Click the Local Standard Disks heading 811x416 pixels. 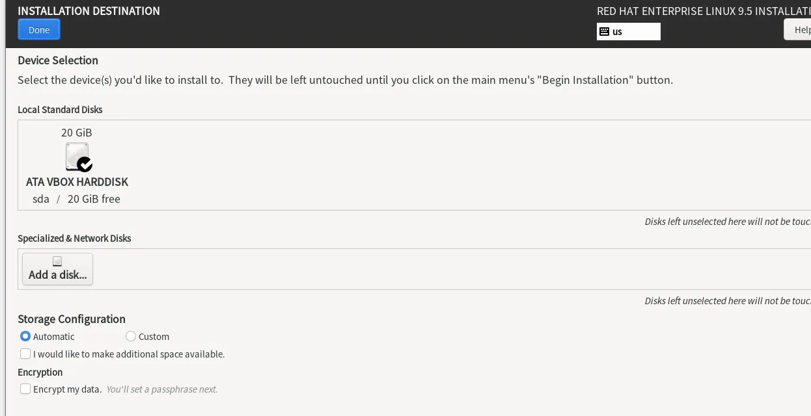pyautogui.click(x=60, y=109)
